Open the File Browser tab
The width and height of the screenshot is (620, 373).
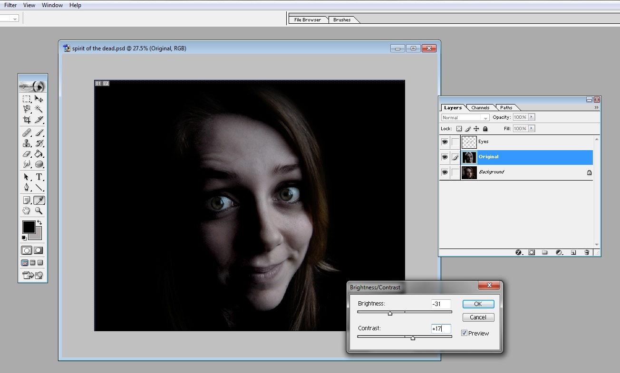pos(308,19)
